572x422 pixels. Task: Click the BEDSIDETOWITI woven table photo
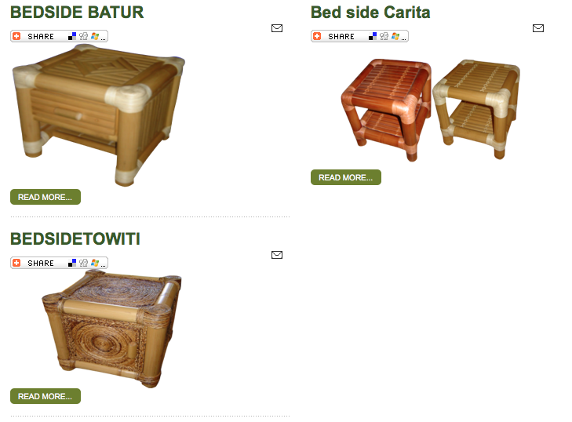pyautogui.click(x=111, y=328)
